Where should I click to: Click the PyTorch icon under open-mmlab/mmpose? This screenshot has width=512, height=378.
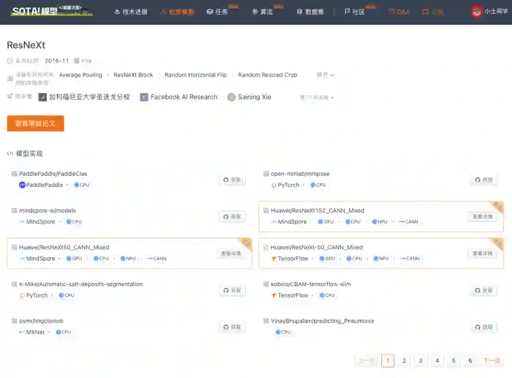coord(274,185)
